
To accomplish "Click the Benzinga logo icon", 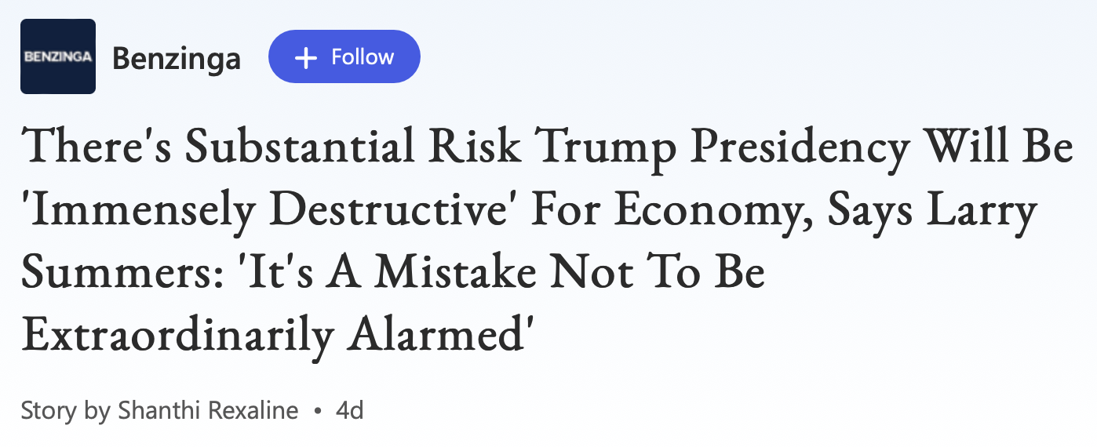I will pos(57,56).
